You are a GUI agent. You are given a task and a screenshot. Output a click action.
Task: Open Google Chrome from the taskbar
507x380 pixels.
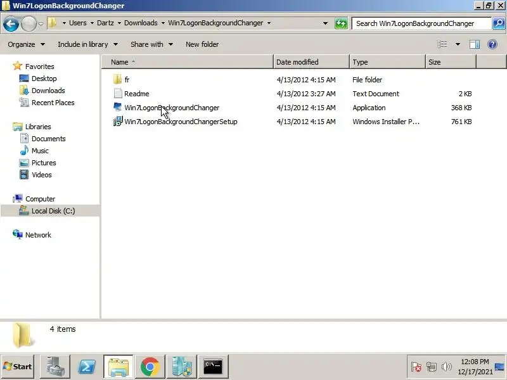tap(150, 367)
